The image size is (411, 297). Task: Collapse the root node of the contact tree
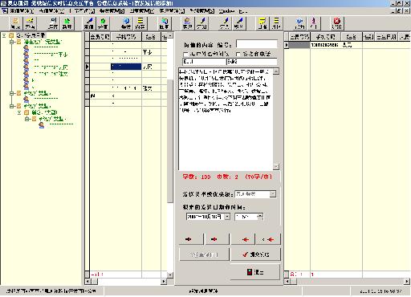tap(4, 35)
